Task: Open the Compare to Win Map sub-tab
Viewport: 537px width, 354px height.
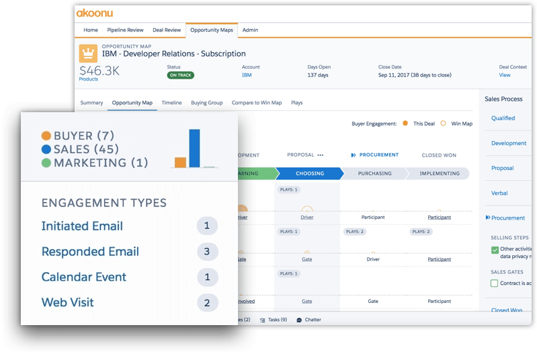Action: point(257,103)
